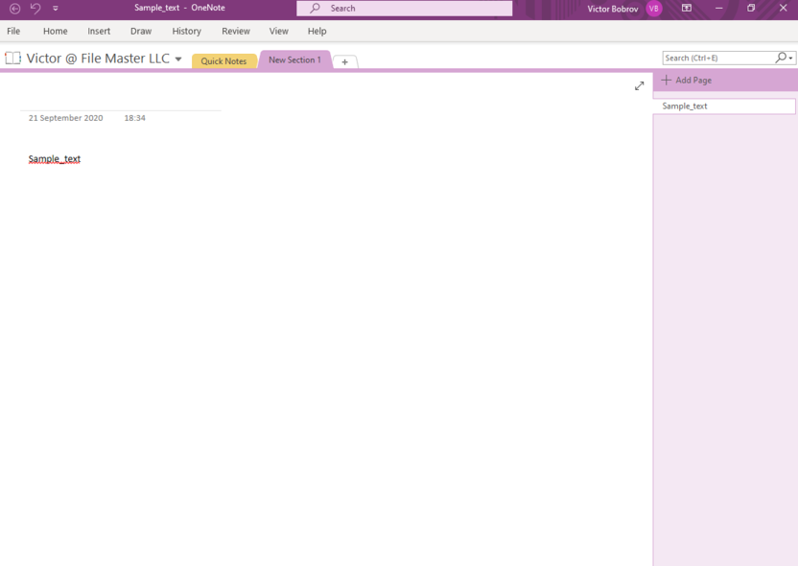
Task: Expand the Victor @ File Master LLC notebook dropdown
Action: 178,59
